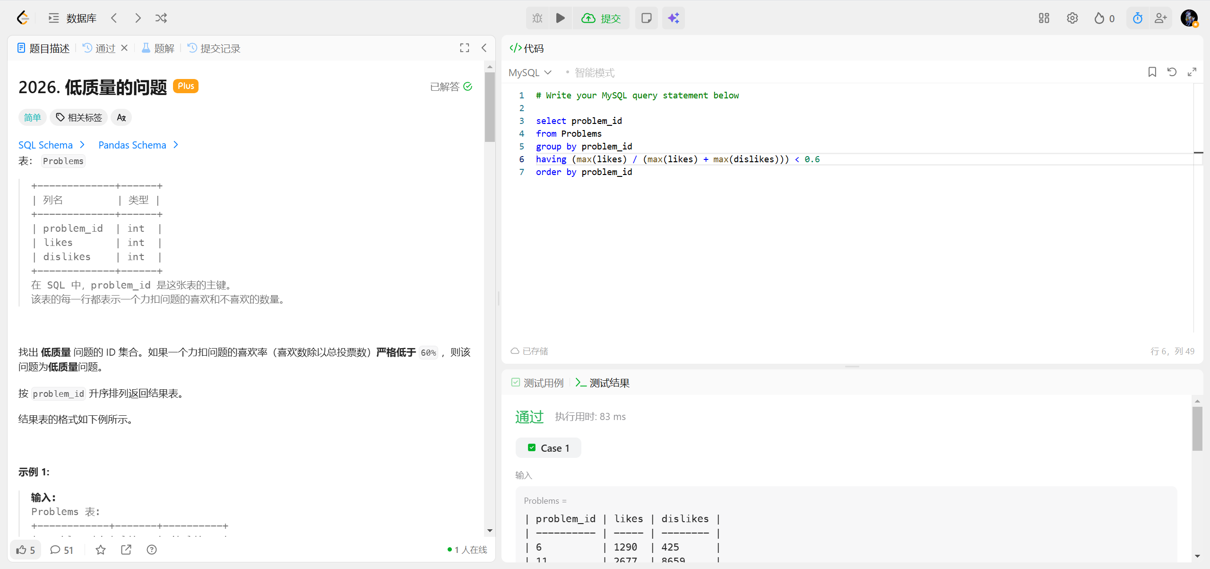Open the notes sticky icon
1210x569 pixels.
(646, 18)
